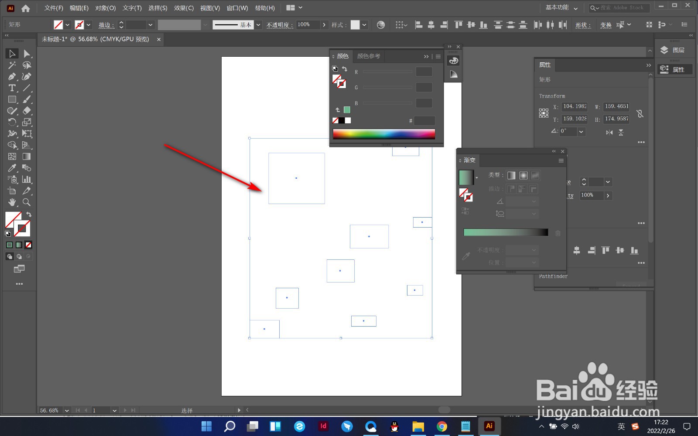Open the 对象(O) menu
Screen dimensions: 698x436
pyautogui.click(x=106, y=8)
